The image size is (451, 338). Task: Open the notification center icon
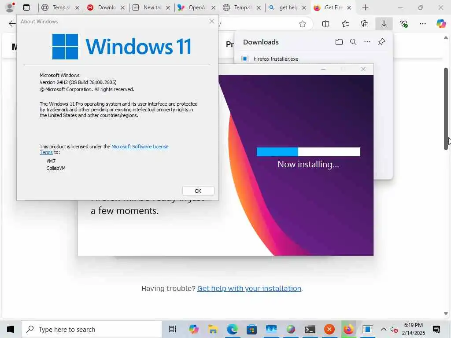(x=436, y=329)
